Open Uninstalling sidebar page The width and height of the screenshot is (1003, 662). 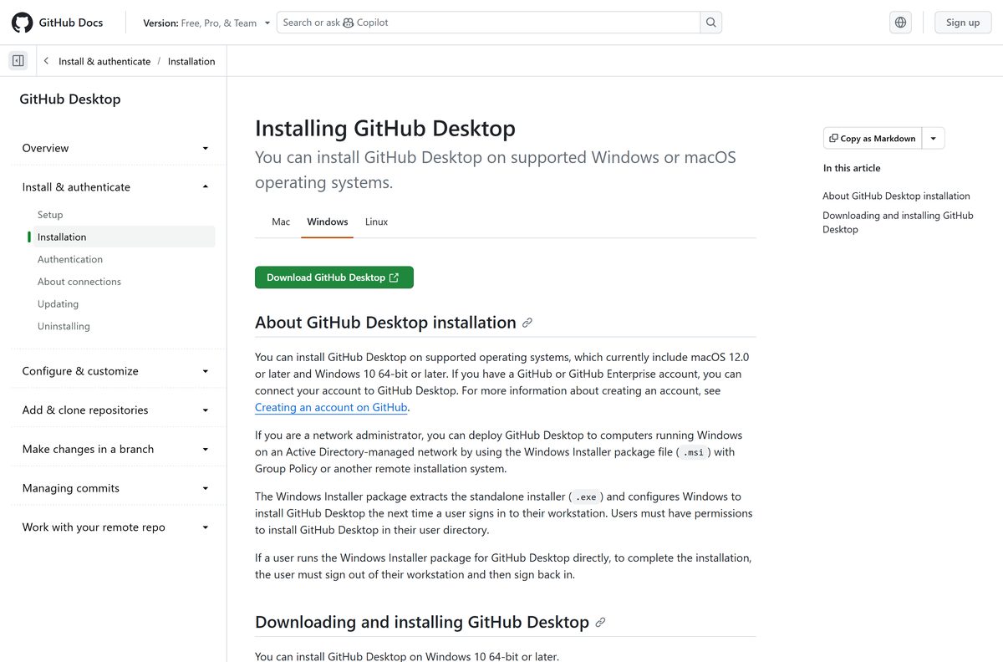(x=64, y=326)
